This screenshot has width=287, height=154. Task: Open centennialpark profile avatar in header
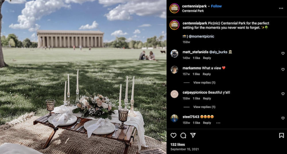[x=174, y=8]
